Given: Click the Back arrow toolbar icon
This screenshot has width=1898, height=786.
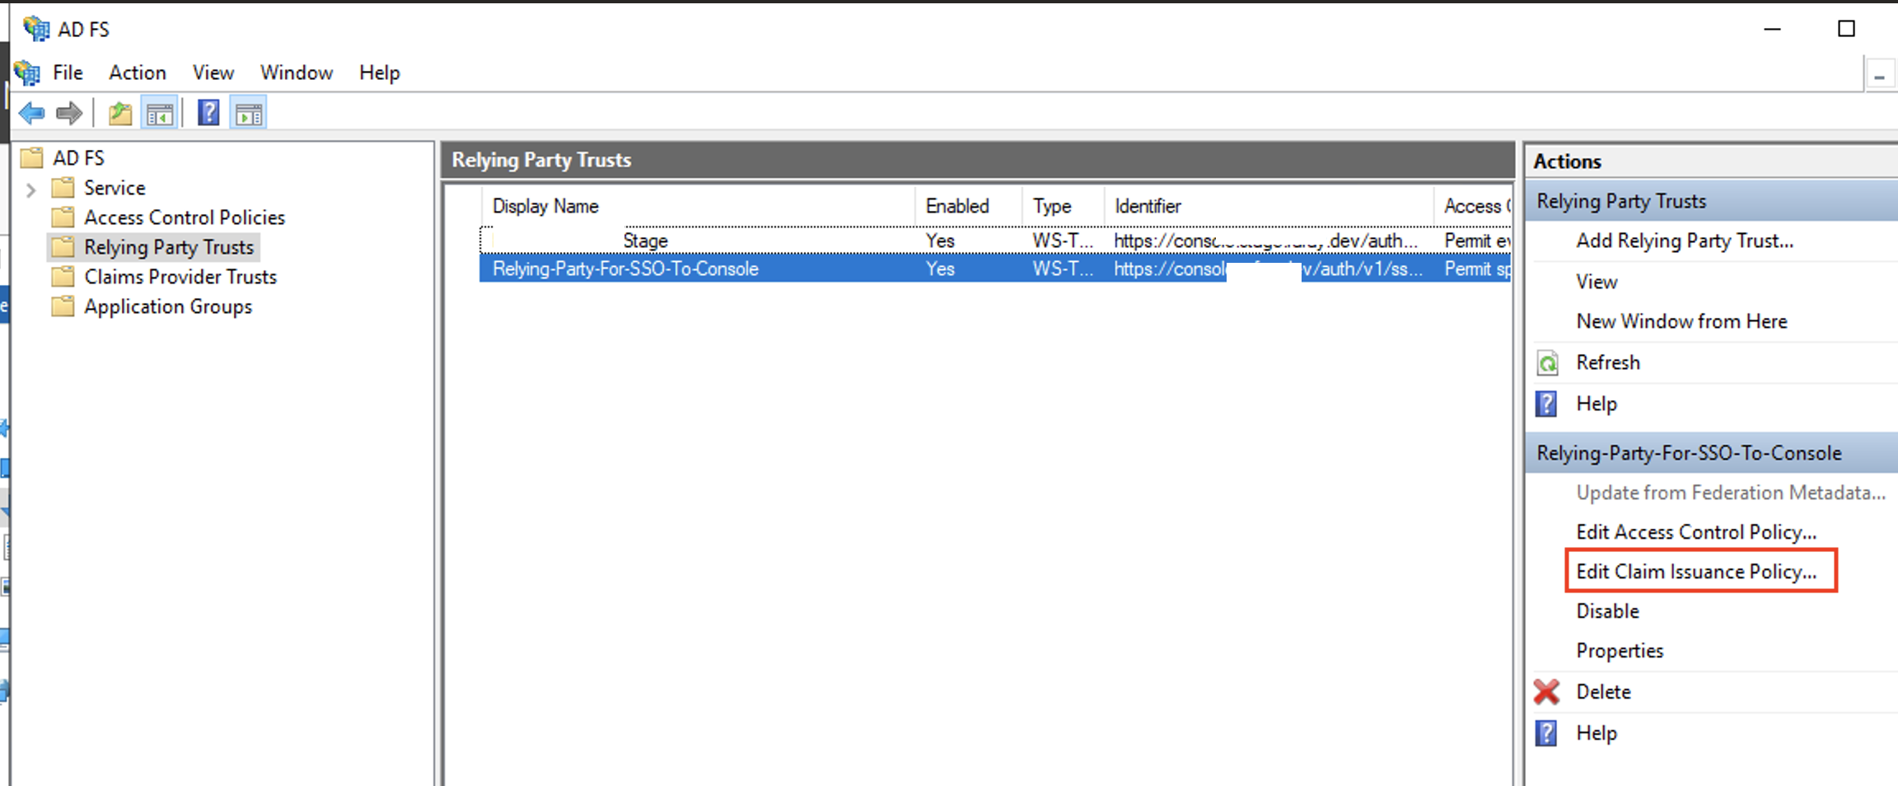Looking at the screenshot, I should [x=31, y=113].
